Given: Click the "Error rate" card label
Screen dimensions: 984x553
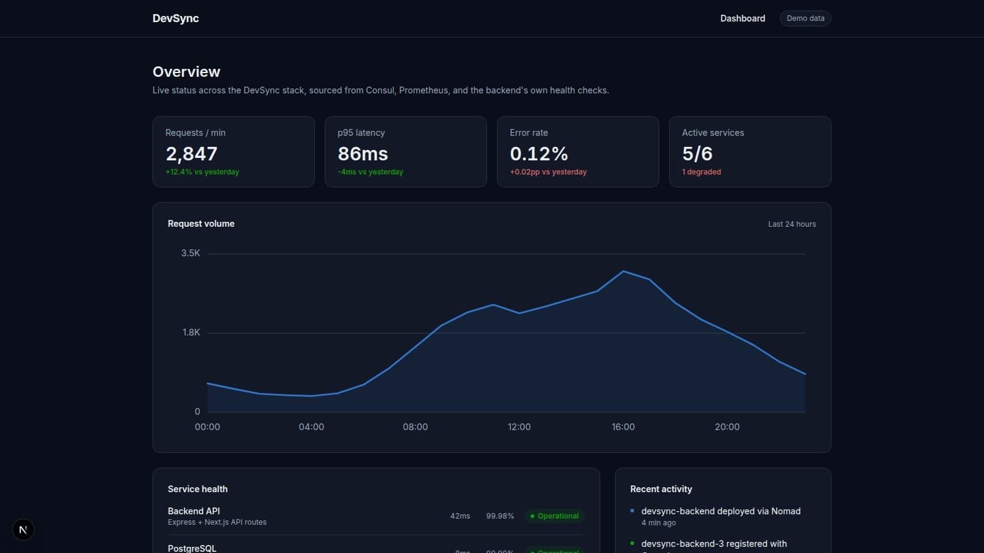Looking at the screenshot, I should pos(529,133).
